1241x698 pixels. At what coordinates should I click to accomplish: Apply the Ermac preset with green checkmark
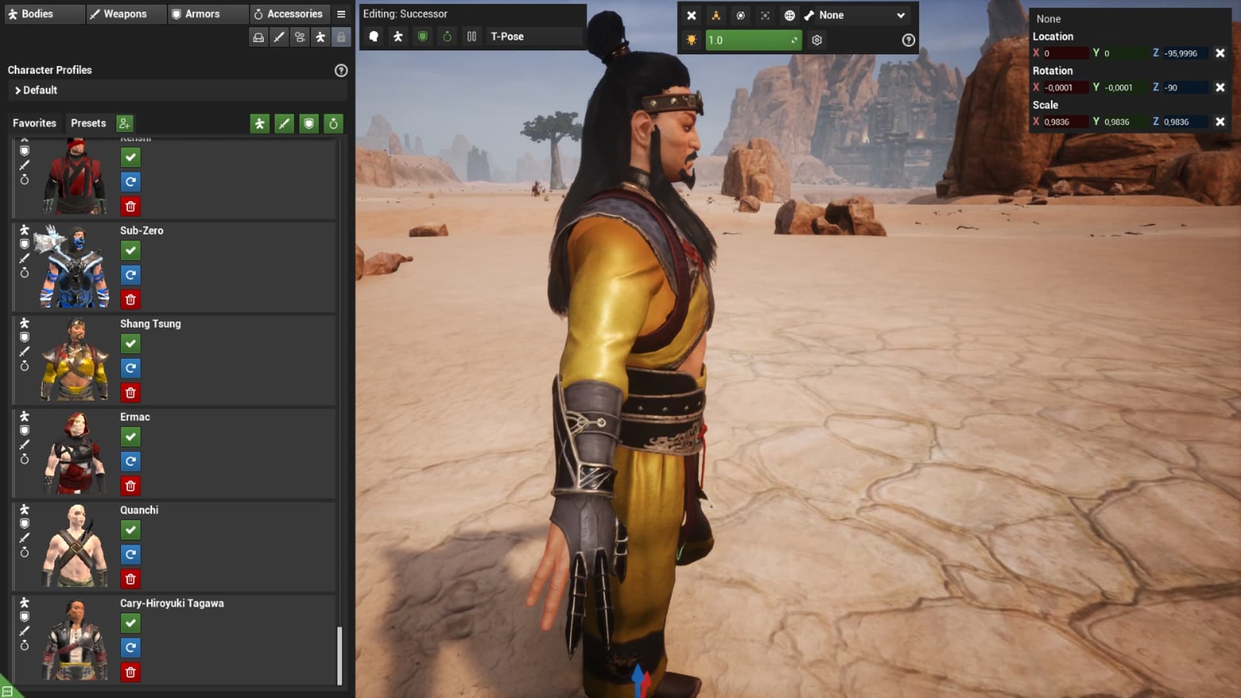pos(131,438)
